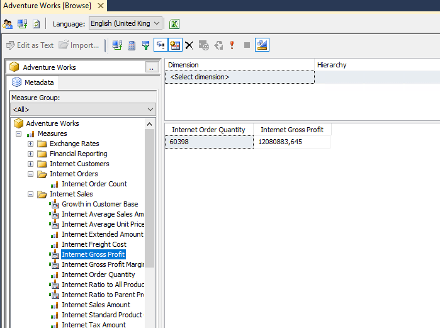Click the Analyze in Excel icon
440x328 pixels.
[174, 24]
